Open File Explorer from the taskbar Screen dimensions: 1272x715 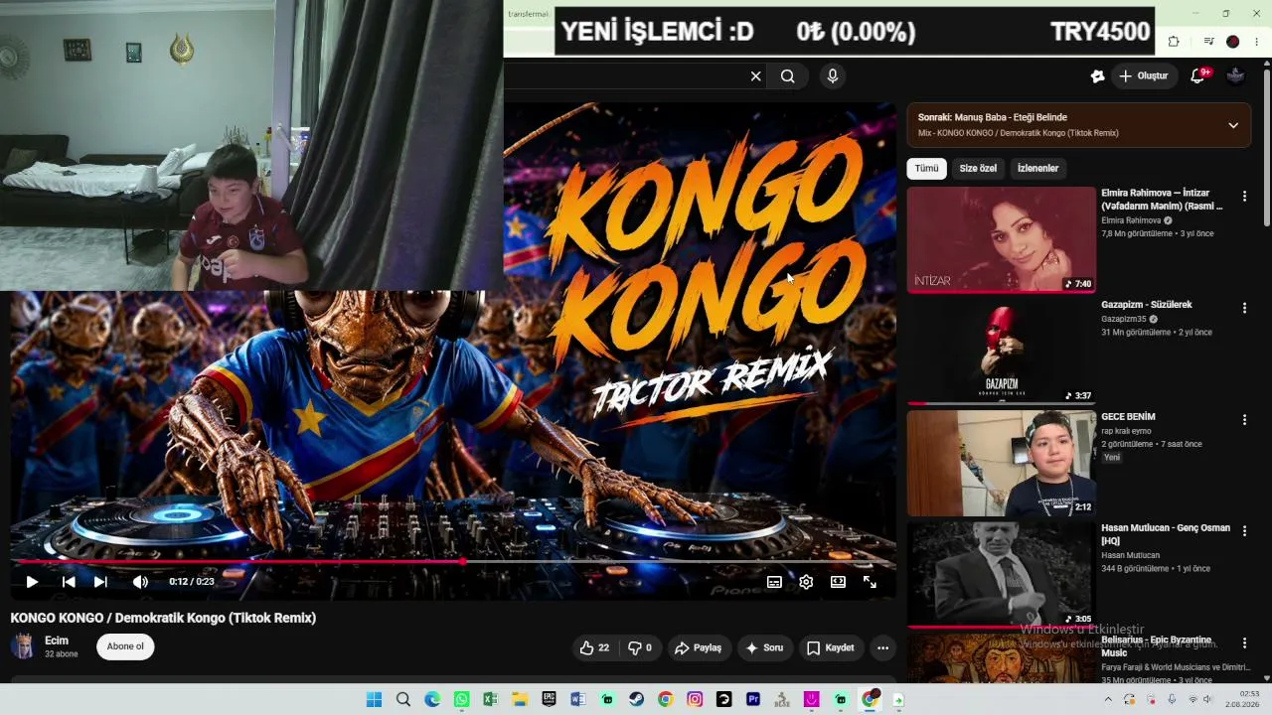tap(520, 700)
